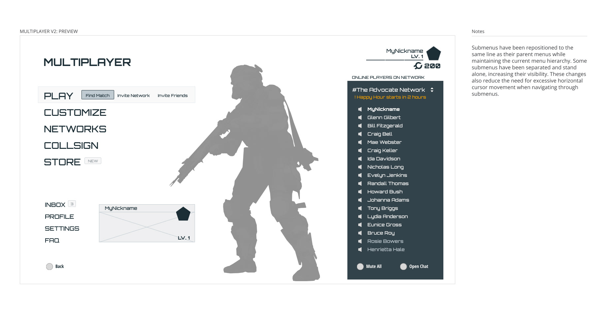Screen dimensions: 607x330
Task: Click the inbox count badge 3
Action: pos(72,204)
